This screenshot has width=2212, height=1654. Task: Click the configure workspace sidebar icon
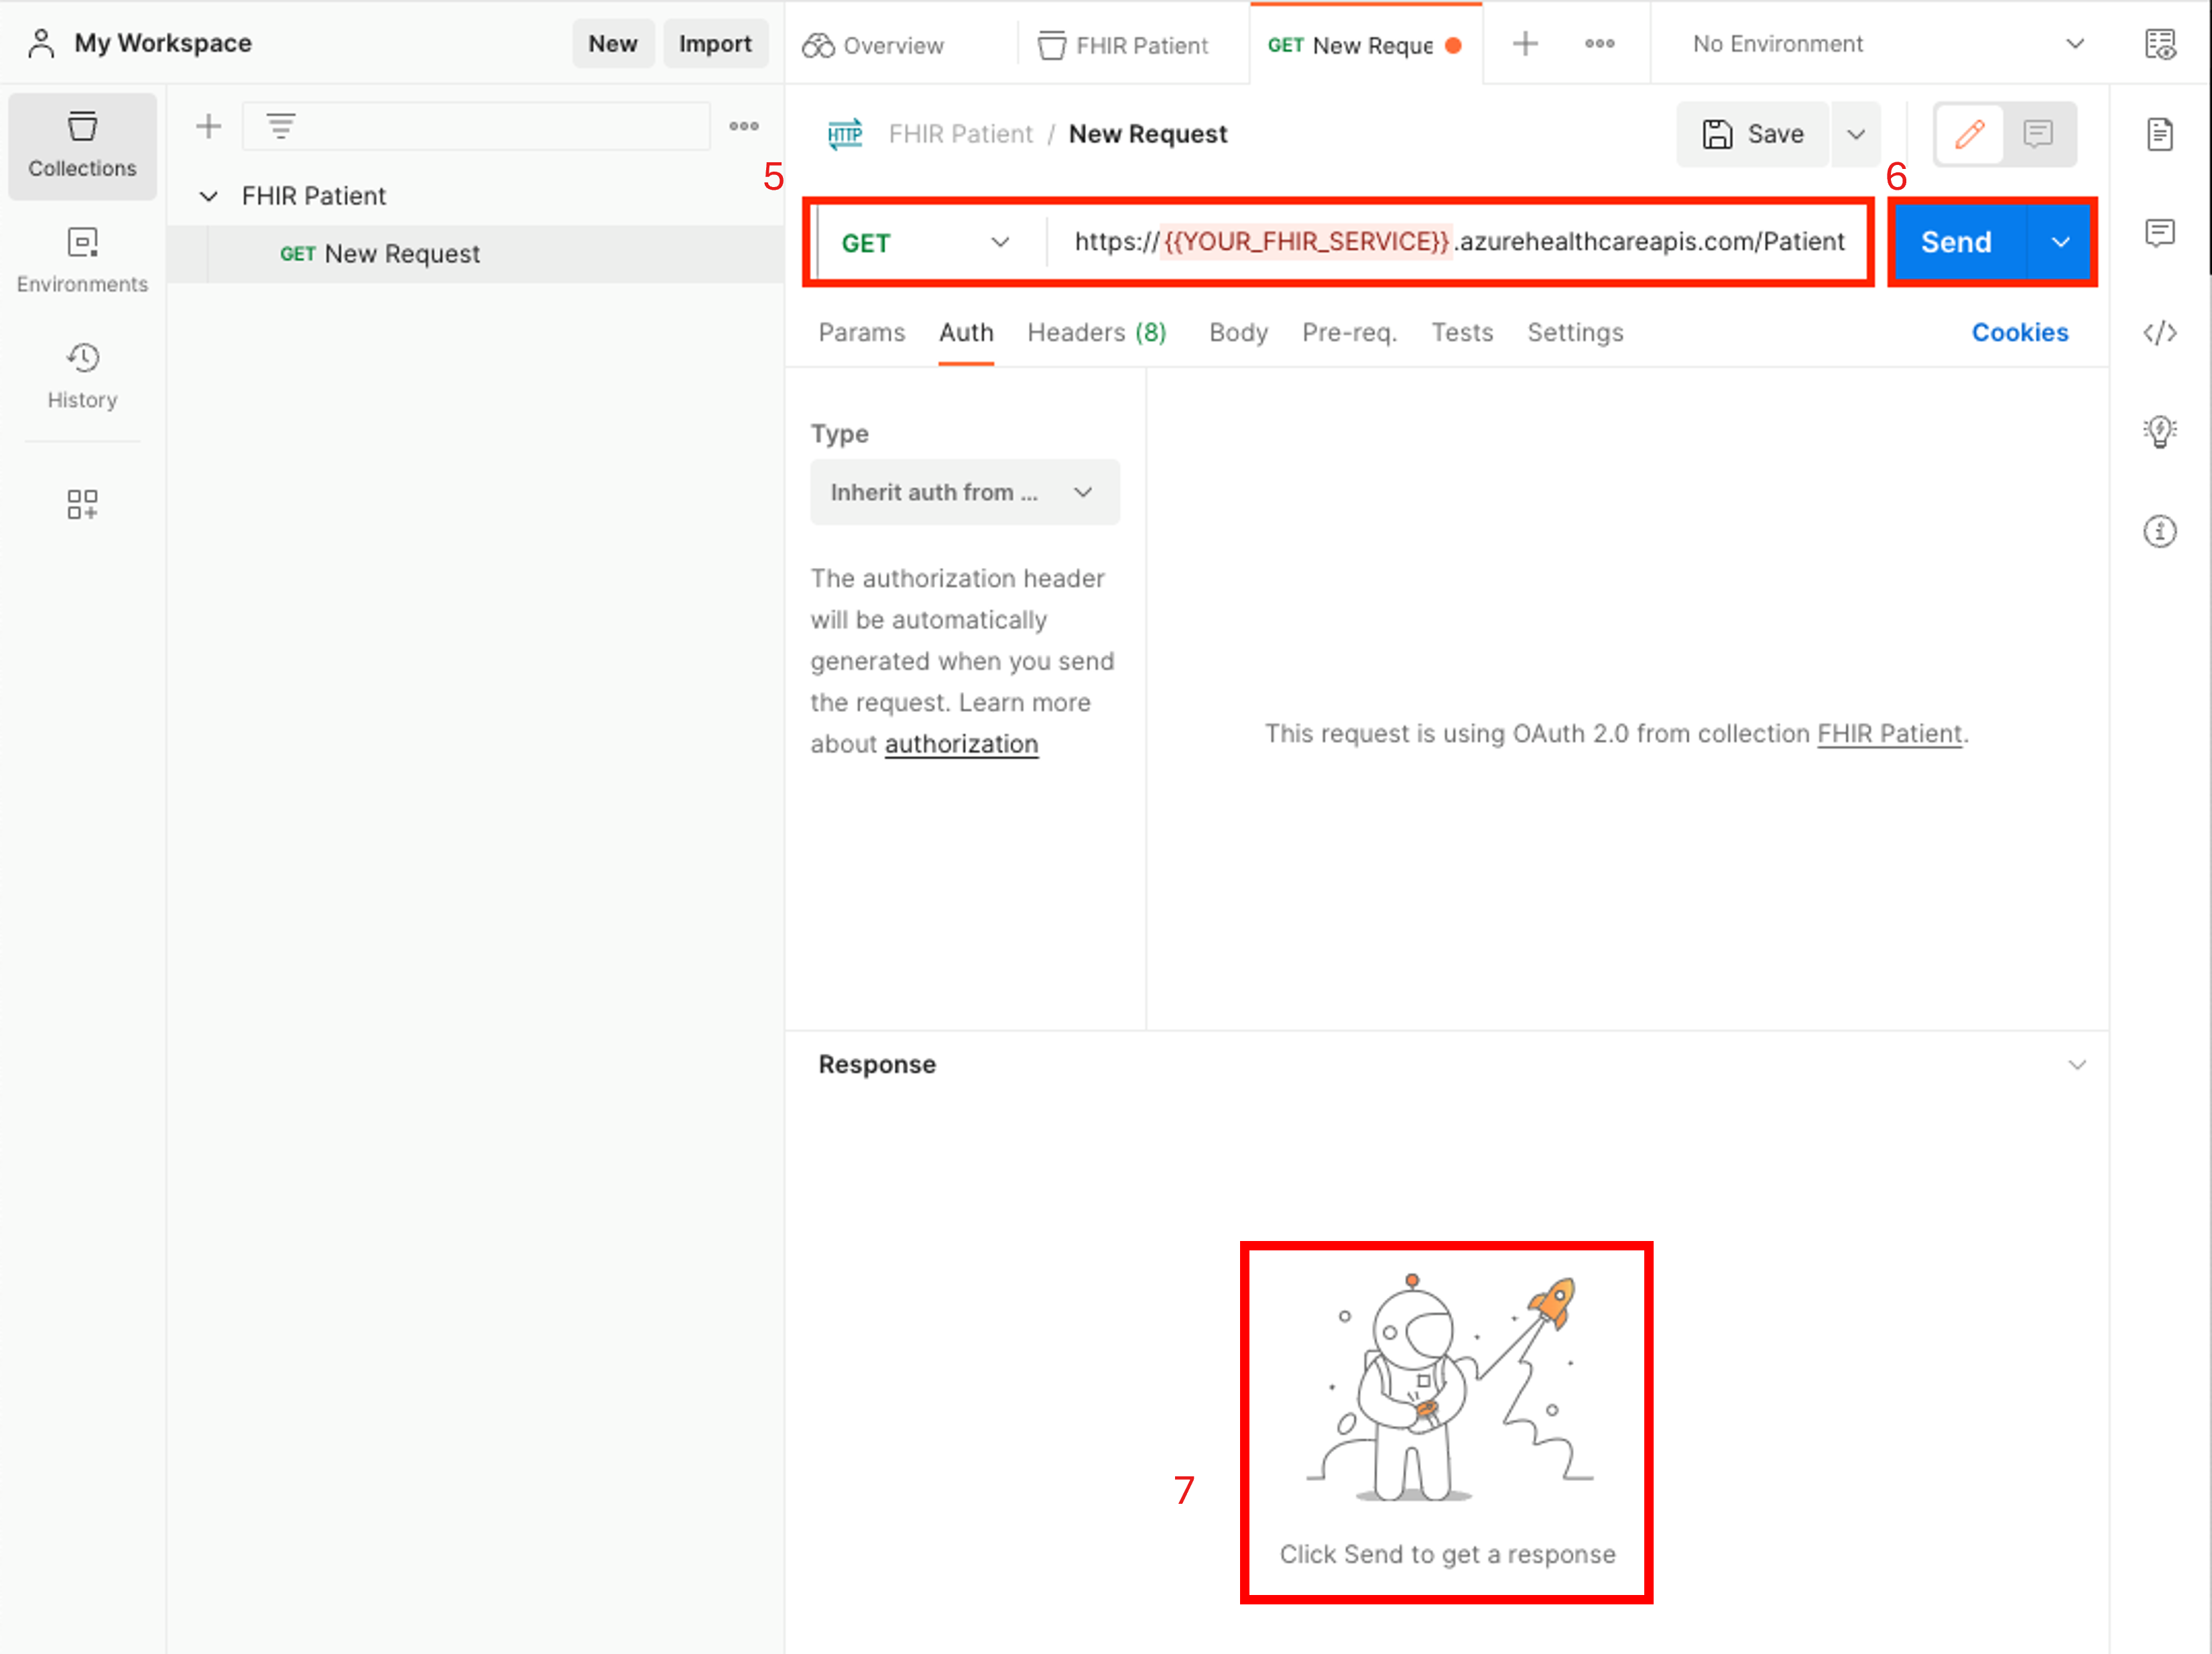[82, 504]
